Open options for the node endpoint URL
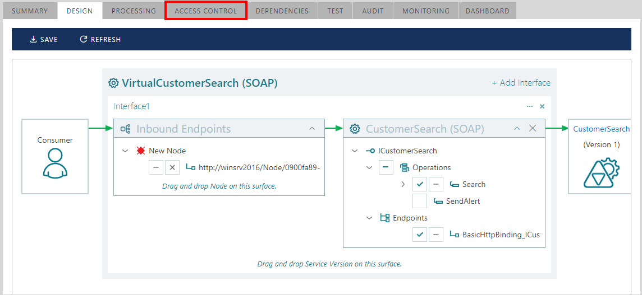Image resolution: width=642 pixels, height=295 pixels. [x=156, y=167]
